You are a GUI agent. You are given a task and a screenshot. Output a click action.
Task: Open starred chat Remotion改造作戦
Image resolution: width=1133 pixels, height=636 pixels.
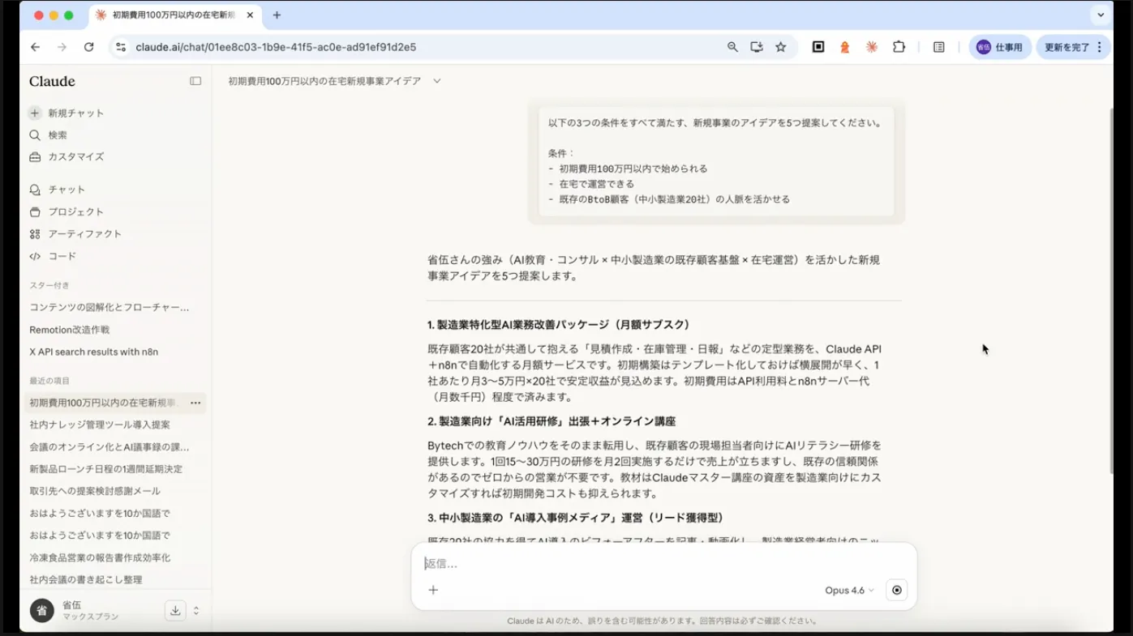(x=70, y=330)
